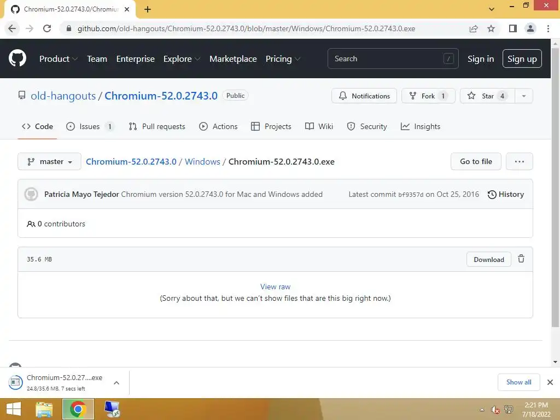Click the Chrome taskbar icon
Viewport: 560px width, 420px height.
[x=78, y=409]
